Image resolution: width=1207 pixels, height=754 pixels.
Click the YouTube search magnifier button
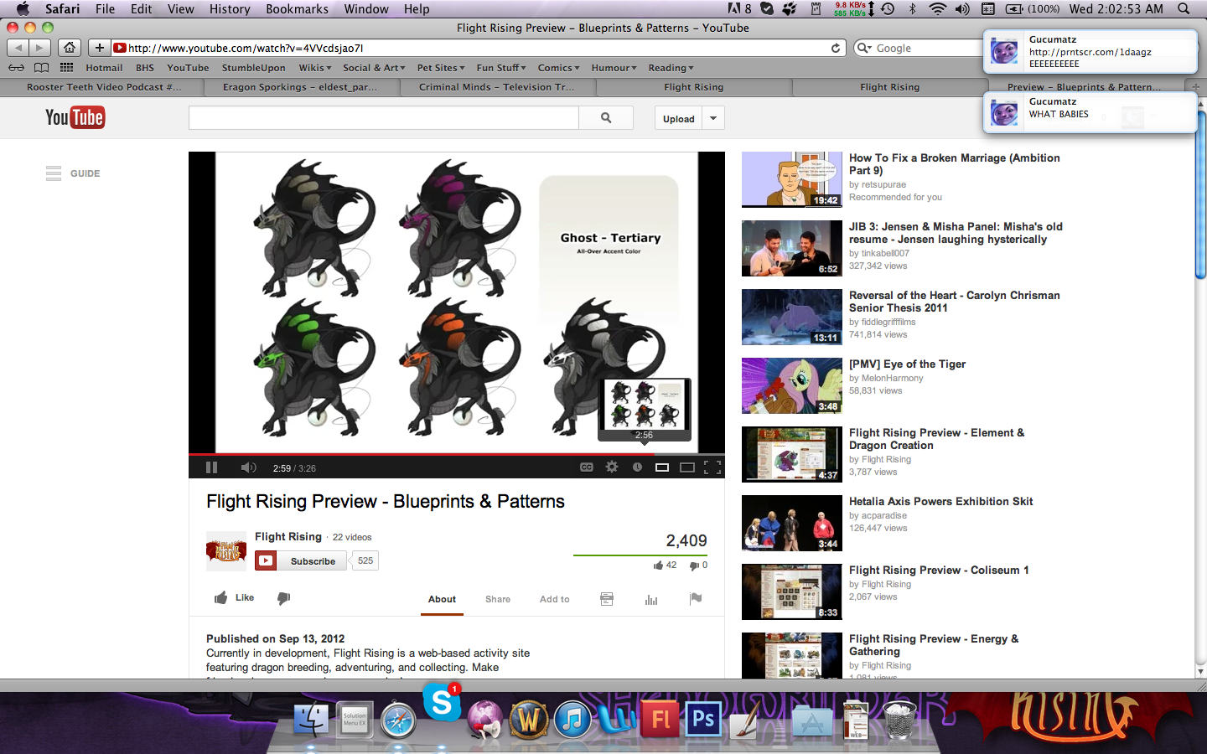[606, 118]
